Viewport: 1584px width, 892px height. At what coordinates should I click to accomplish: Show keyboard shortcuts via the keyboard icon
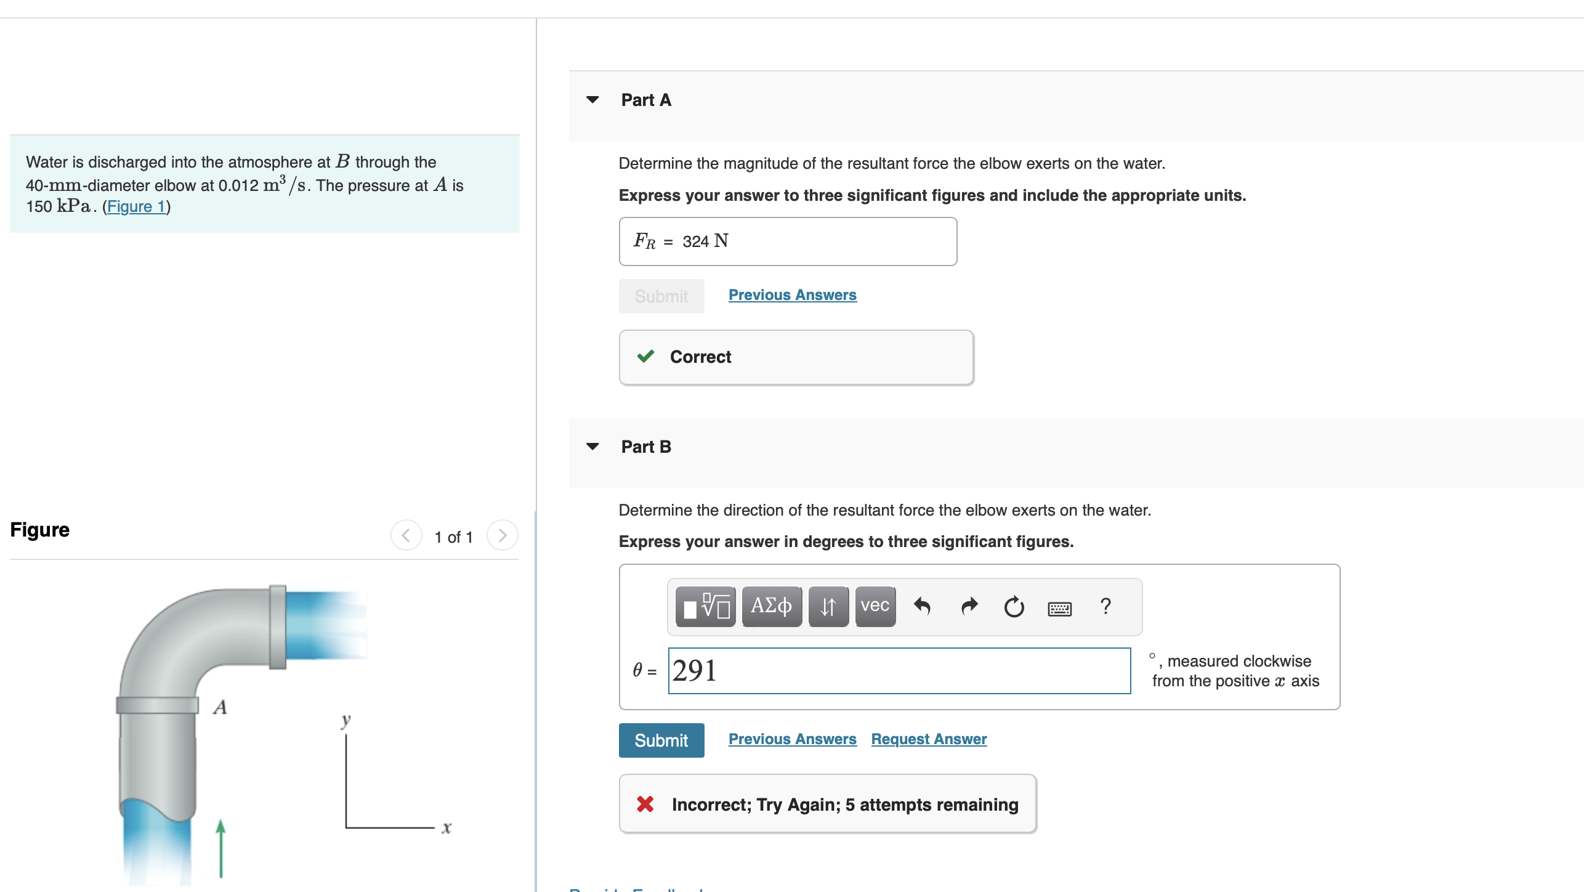1060,609
